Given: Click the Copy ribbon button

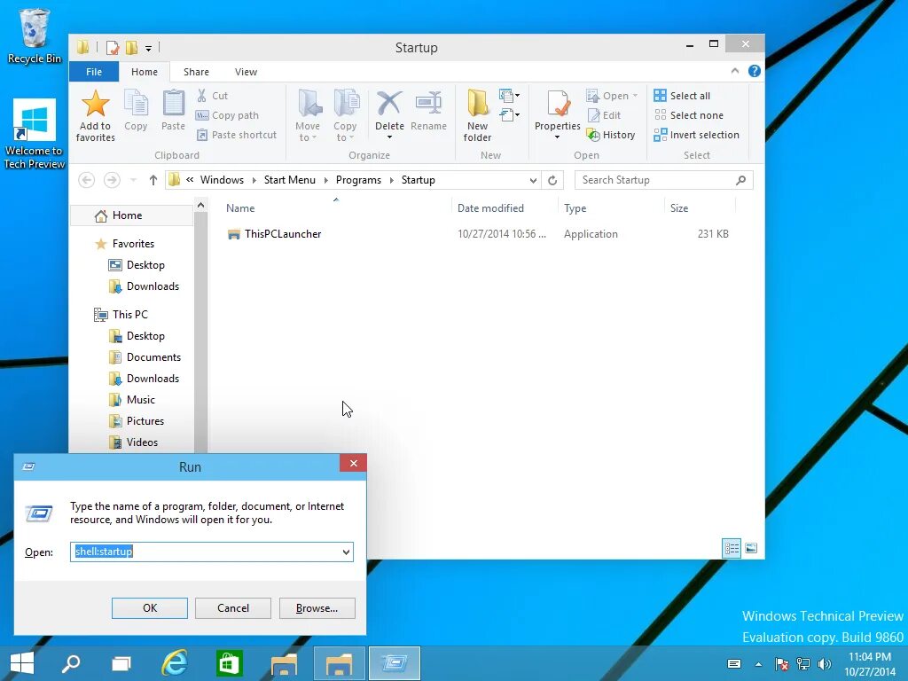Looking at the screenshot, I should point(136,111).
